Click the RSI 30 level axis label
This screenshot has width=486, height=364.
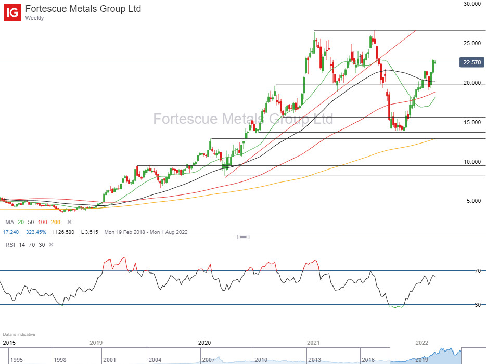pos(478,305)
